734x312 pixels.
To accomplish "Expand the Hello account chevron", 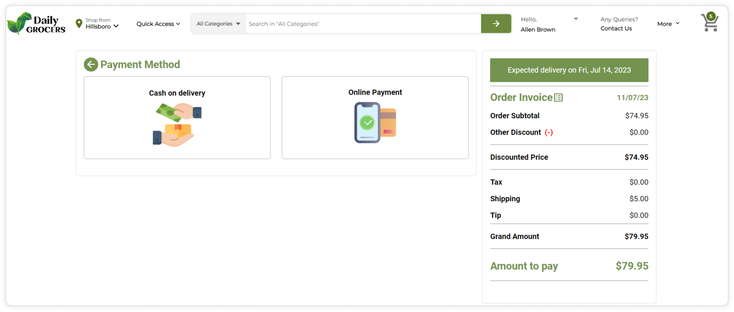I will coord(576,18).
